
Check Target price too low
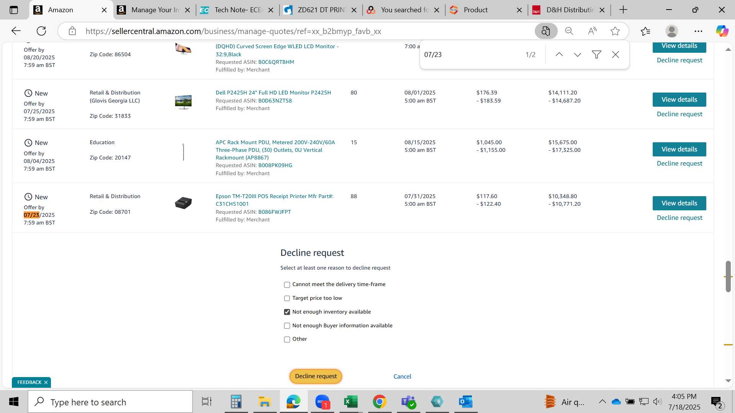(x=287, y=299)
